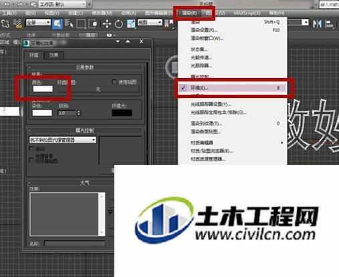Open the 视图 reference coordinate dropdown
This screenshot has height=277, width=339.
point(150,23)
